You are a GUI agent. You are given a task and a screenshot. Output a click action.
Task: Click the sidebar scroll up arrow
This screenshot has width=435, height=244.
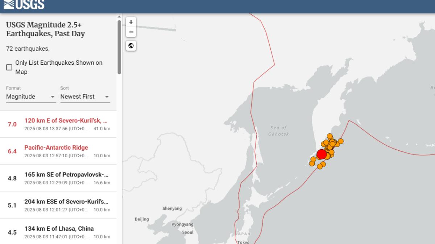[119, 17]
